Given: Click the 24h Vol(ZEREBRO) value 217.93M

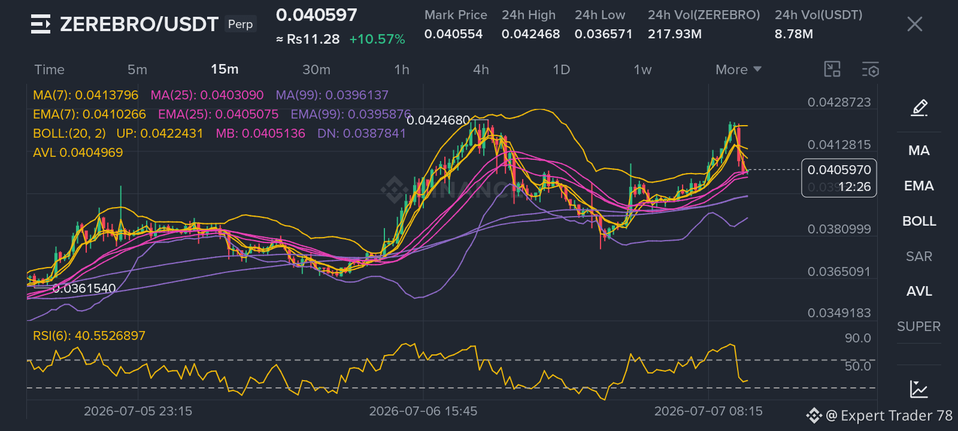Looking at the screenshot, I should click(x=675, y=34).
